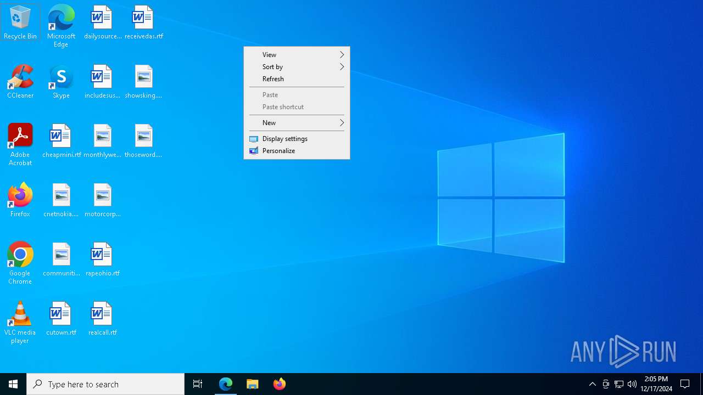
Task: Open the notification center icon
Action: click(685, 384)
